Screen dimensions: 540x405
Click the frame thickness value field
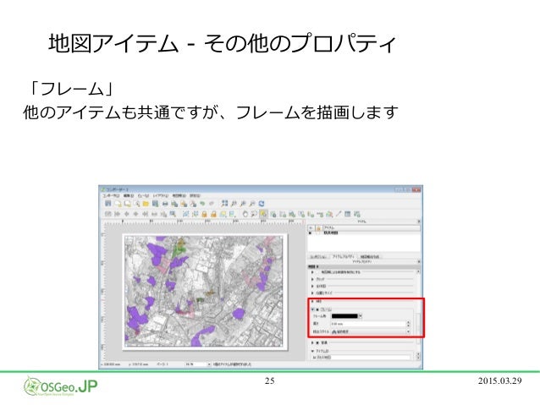pos(368,324)
